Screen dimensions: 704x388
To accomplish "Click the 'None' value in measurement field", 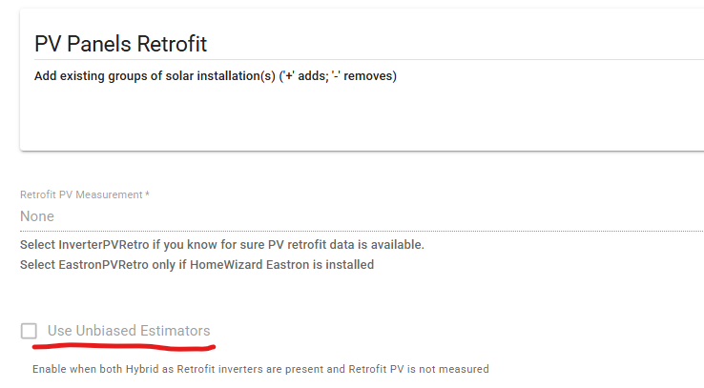I will [x=37, y=216].
